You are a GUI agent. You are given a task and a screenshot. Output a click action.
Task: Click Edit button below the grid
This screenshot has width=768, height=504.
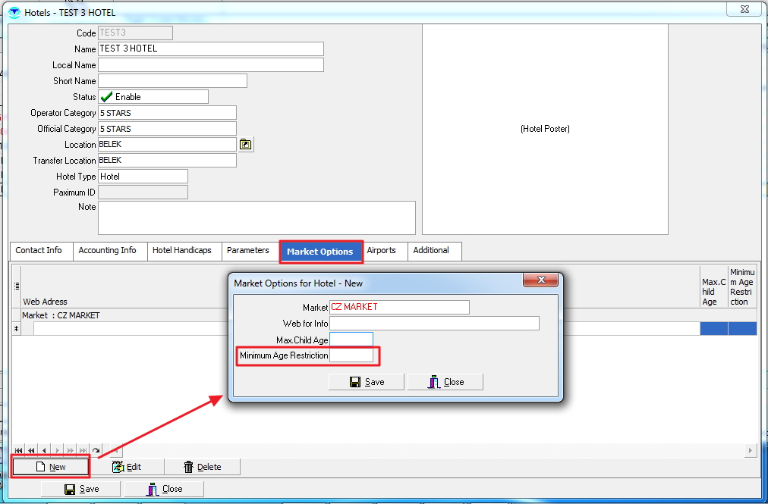127,467
